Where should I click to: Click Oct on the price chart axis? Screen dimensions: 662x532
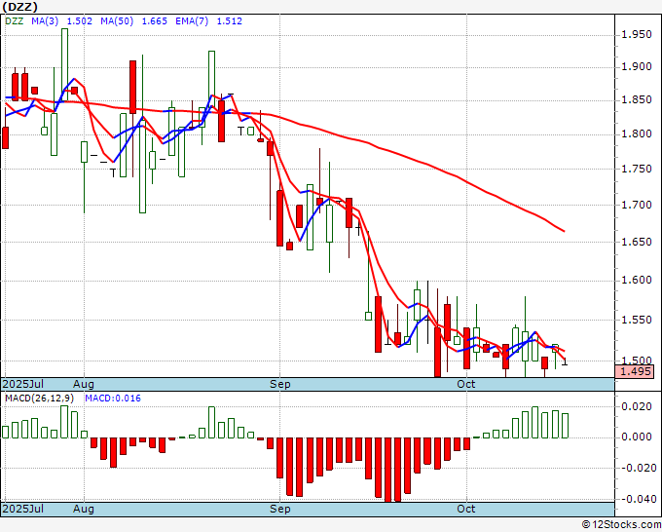466,384
